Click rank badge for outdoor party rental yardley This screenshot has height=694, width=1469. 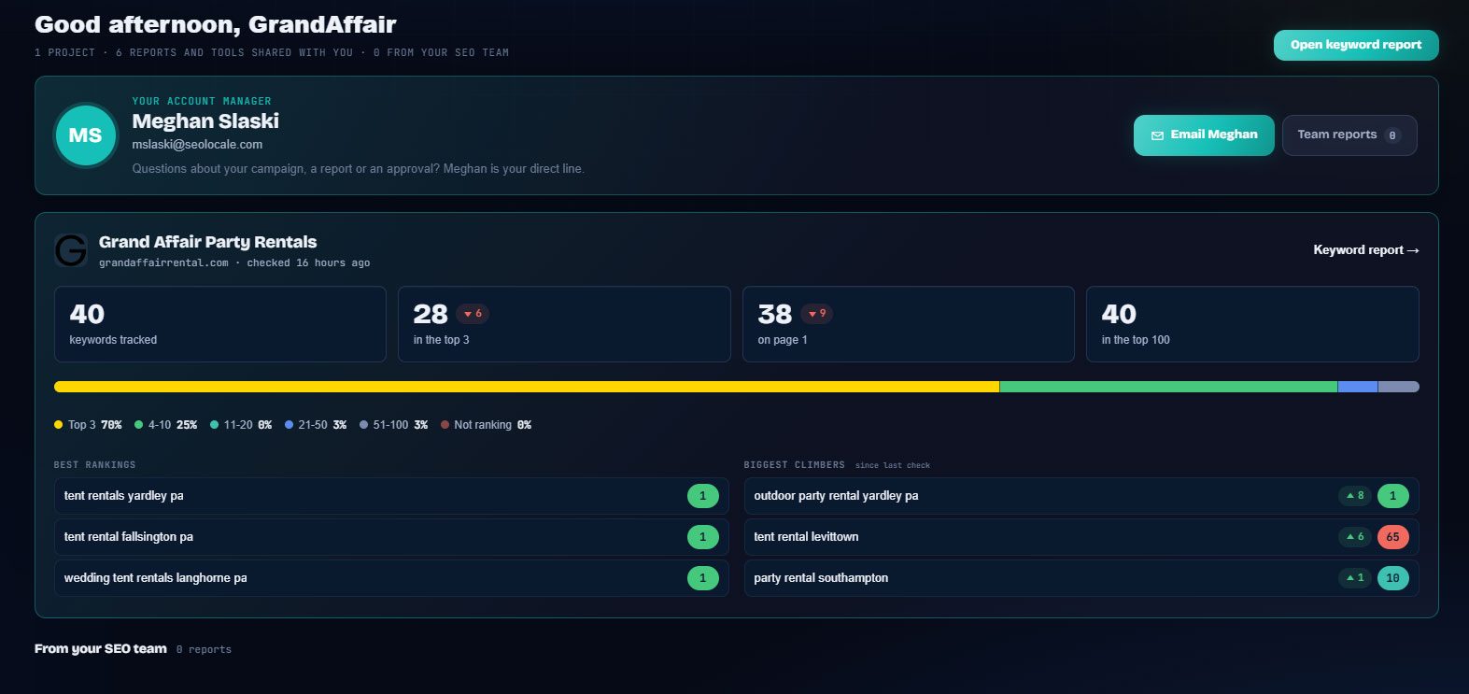1392,496
